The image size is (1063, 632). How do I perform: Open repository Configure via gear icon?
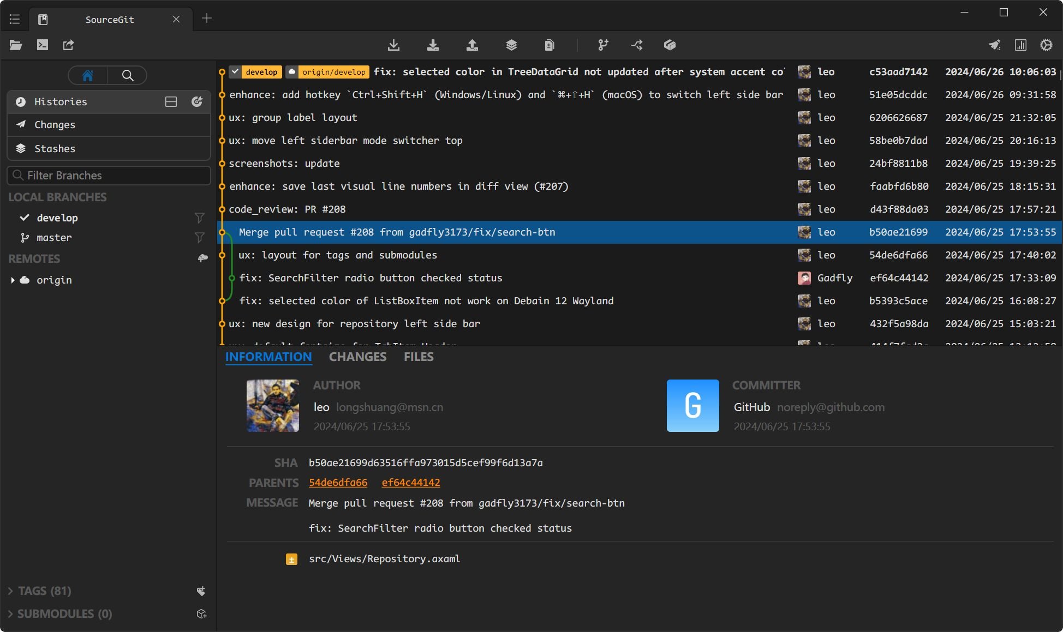click(1046, 45)
